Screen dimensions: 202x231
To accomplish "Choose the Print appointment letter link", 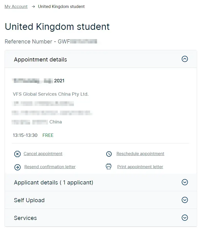I will [140, 167].
